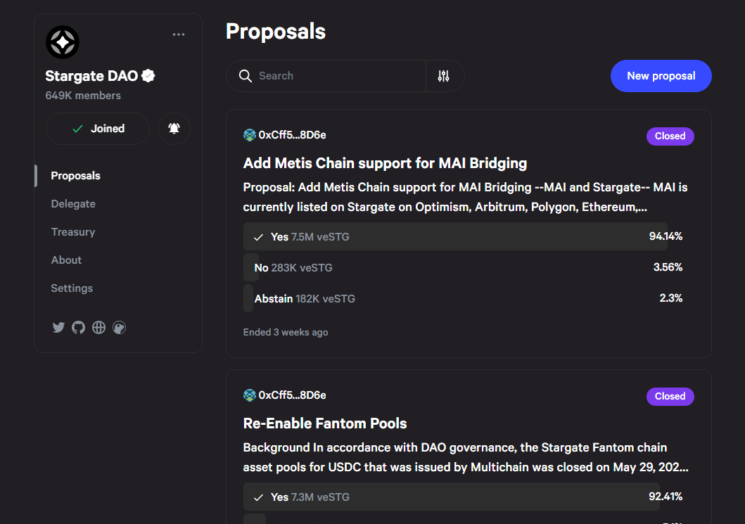
Task: Click the search magnifier icon
Action: (x=246, y=76)
